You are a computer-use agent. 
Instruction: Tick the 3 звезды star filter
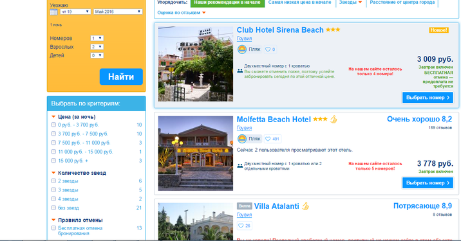(53, 190)
